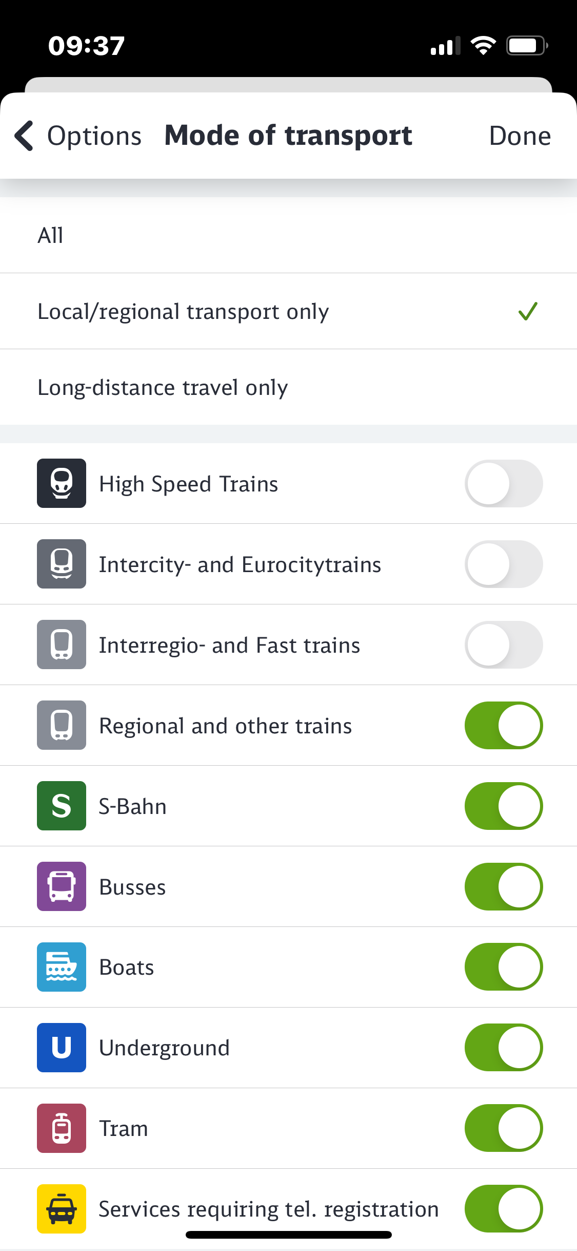Tap the Options back link
This screenshot has width=577, height=1251.
94,136
